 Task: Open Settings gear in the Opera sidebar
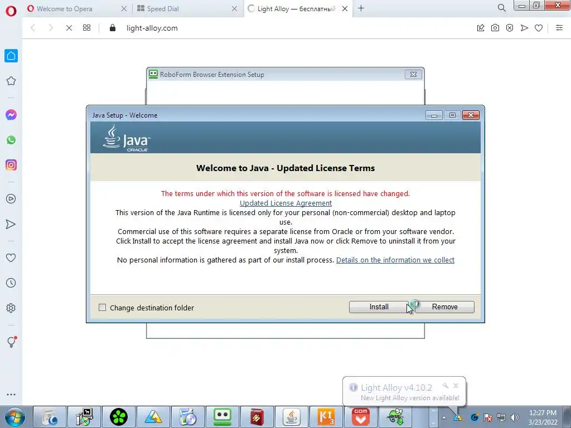click(11, 308)
